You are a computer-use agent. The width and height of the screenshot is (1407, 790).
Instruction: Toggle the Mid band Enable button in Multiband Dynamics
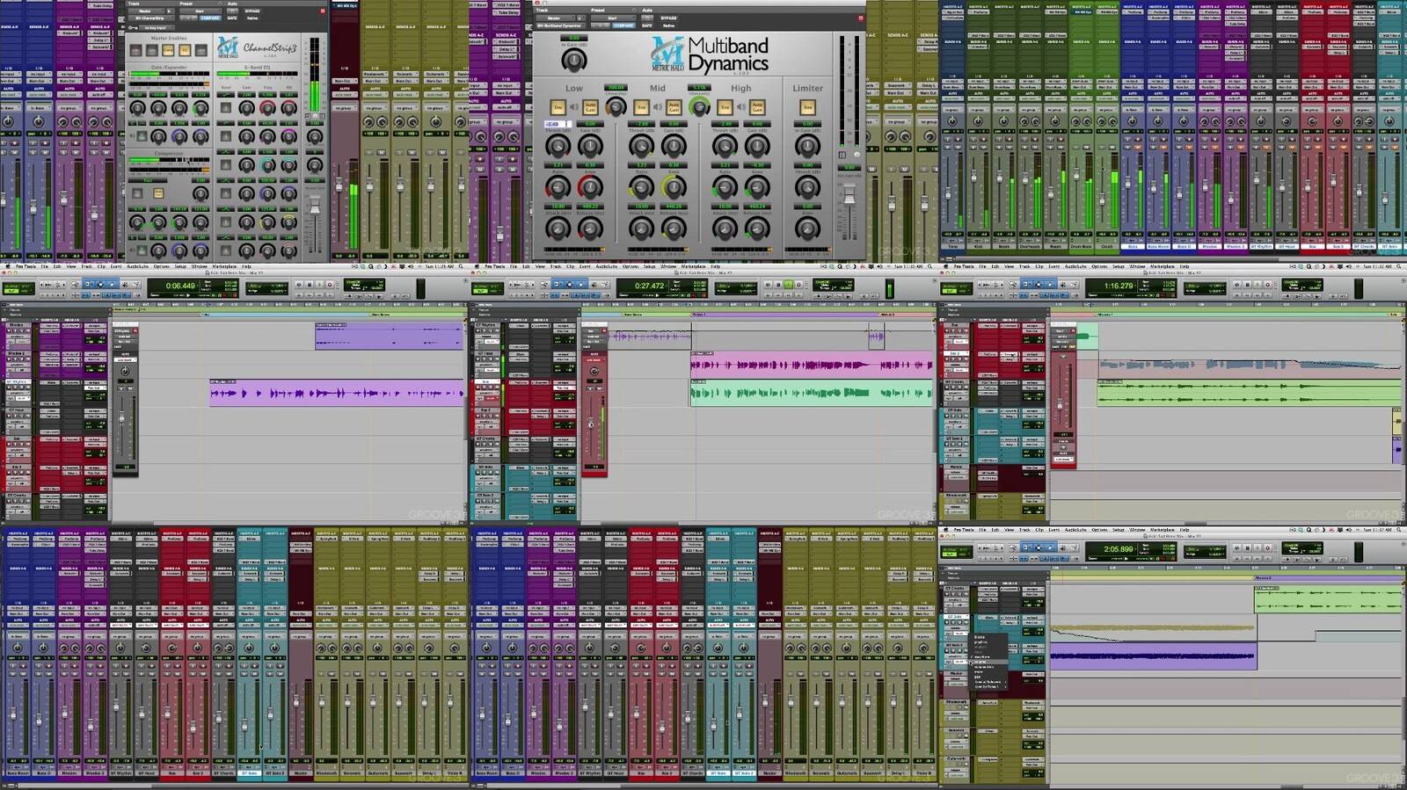tap(642, 107)
